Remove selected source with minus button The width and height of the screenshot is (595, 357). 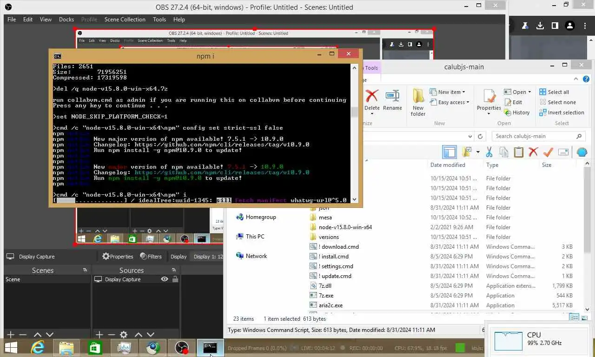point(111,335)
